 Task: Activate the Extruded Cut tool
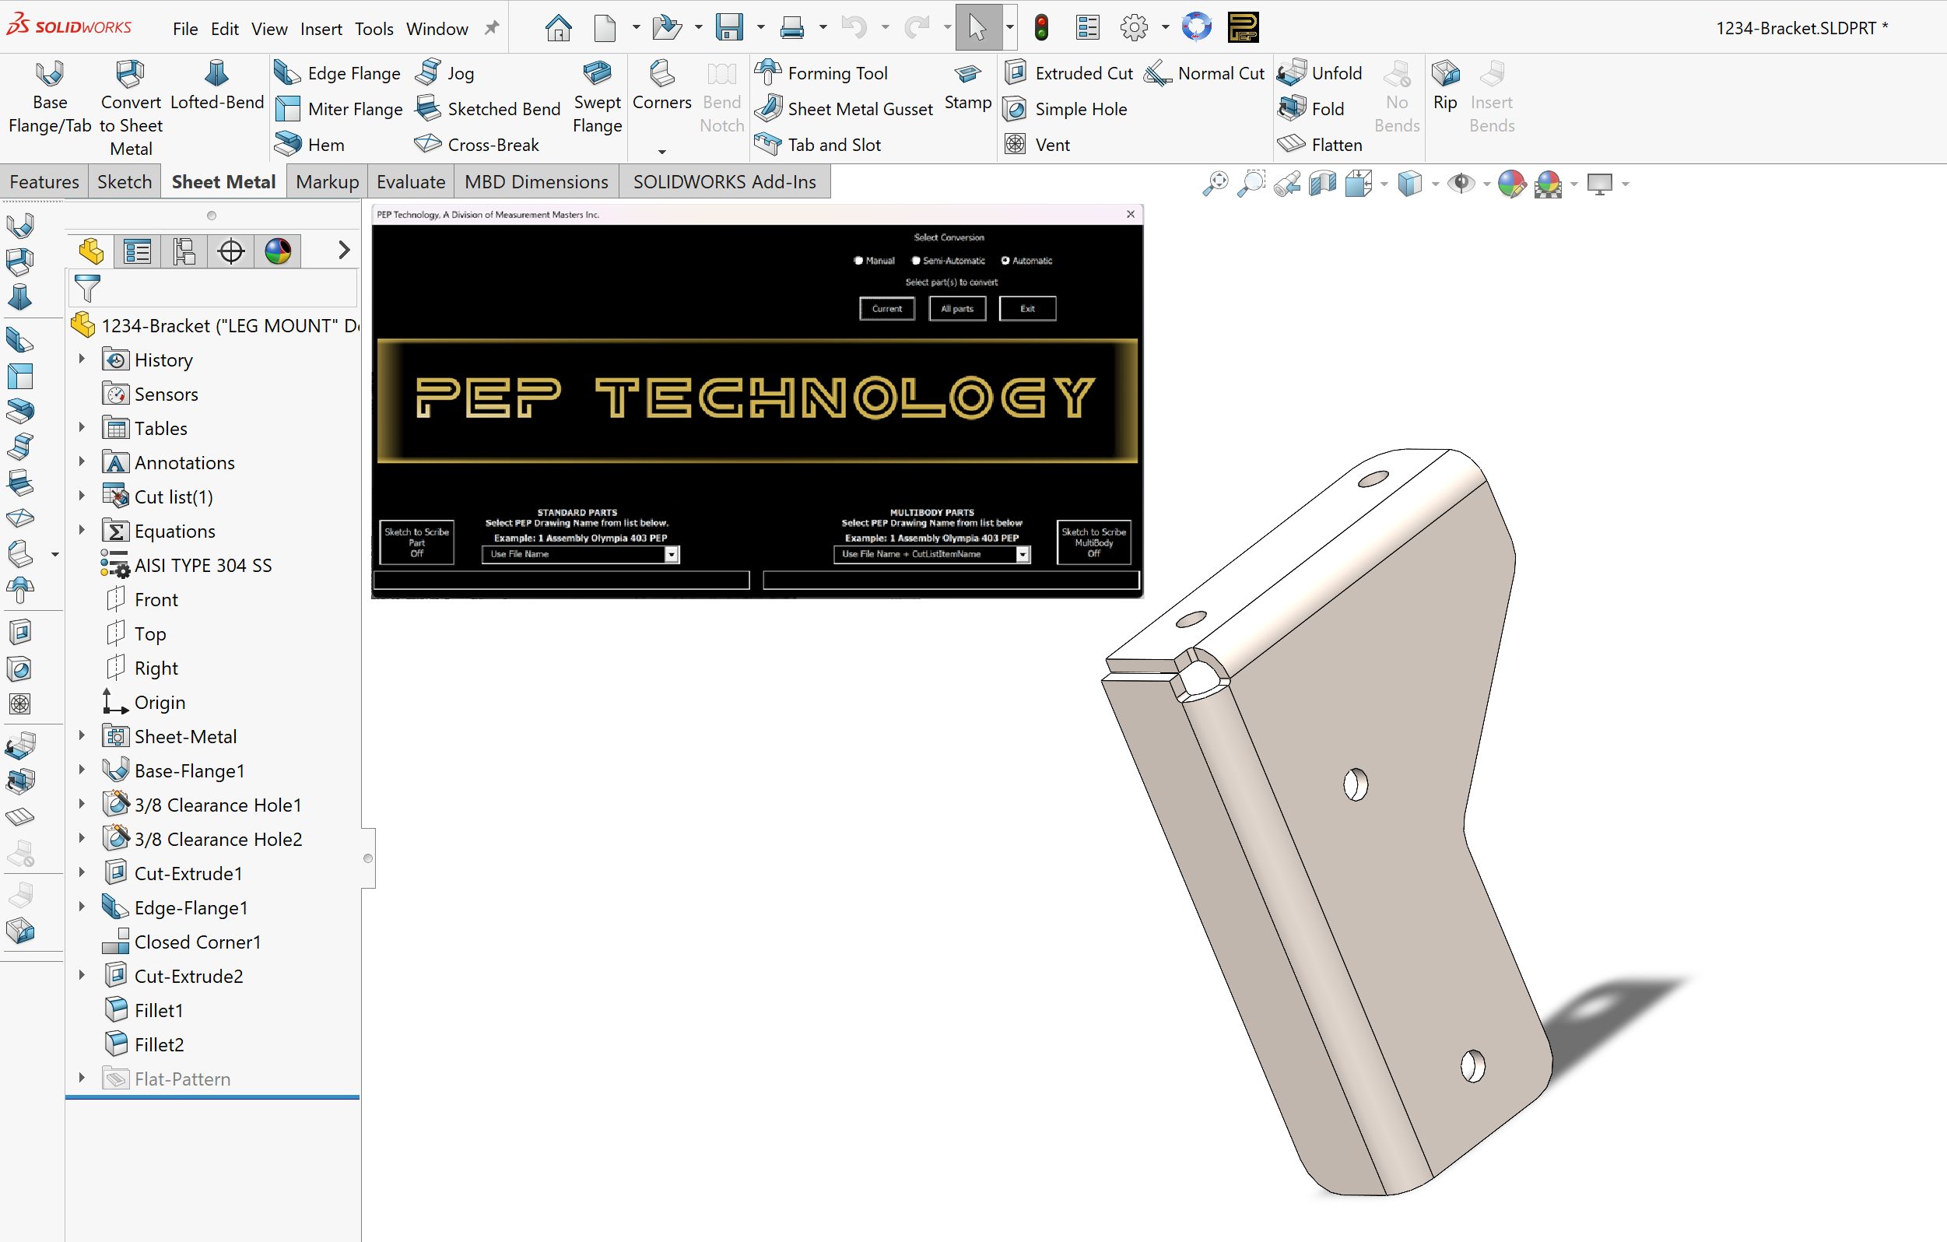click(x=1068, y=74)
